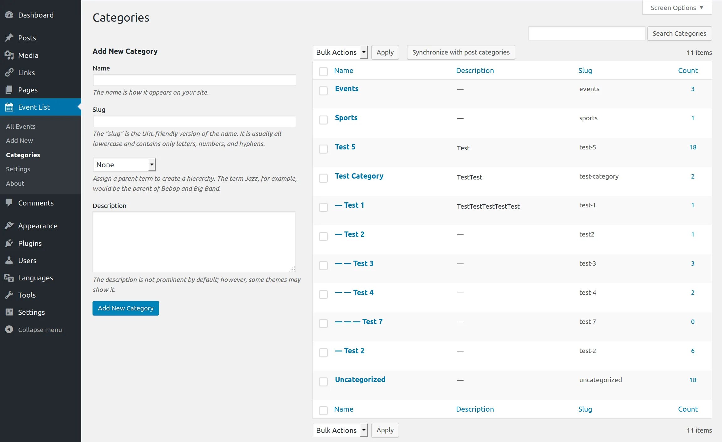This screenshot has width=722, height=442.
Task: Toggle the select-all checkbox in table header
Action: tap(323, 71)
